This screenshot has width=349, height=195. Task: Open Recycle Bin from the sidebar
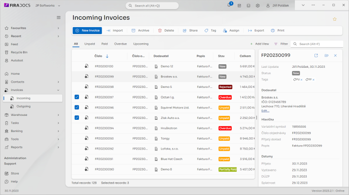pyautogui.click(x=19, y=52)
